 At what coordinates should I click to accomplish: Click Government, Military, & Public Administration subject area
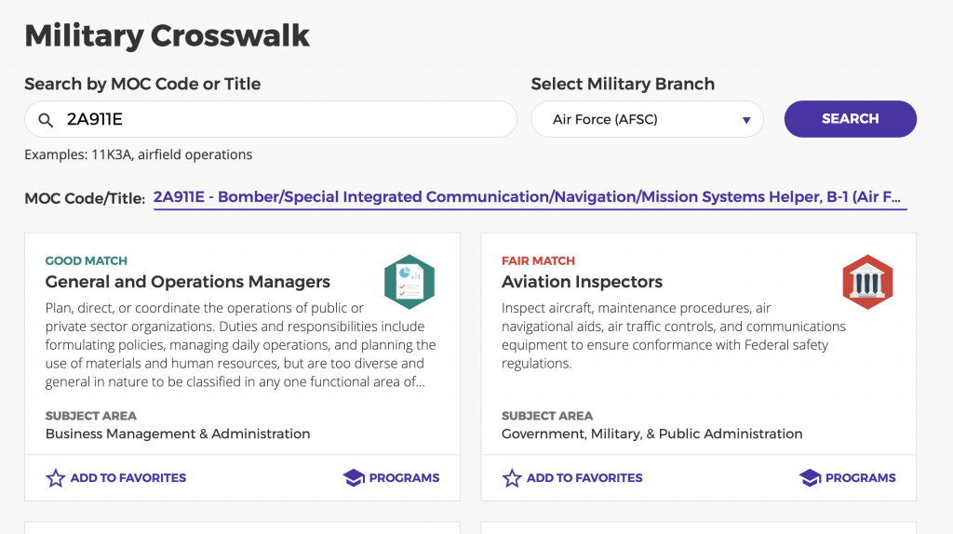[x=651, y=434]
